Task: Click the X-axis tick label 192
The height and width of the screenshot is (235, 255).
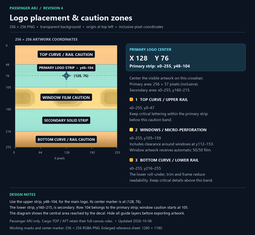Action: (x=92, y=153)
